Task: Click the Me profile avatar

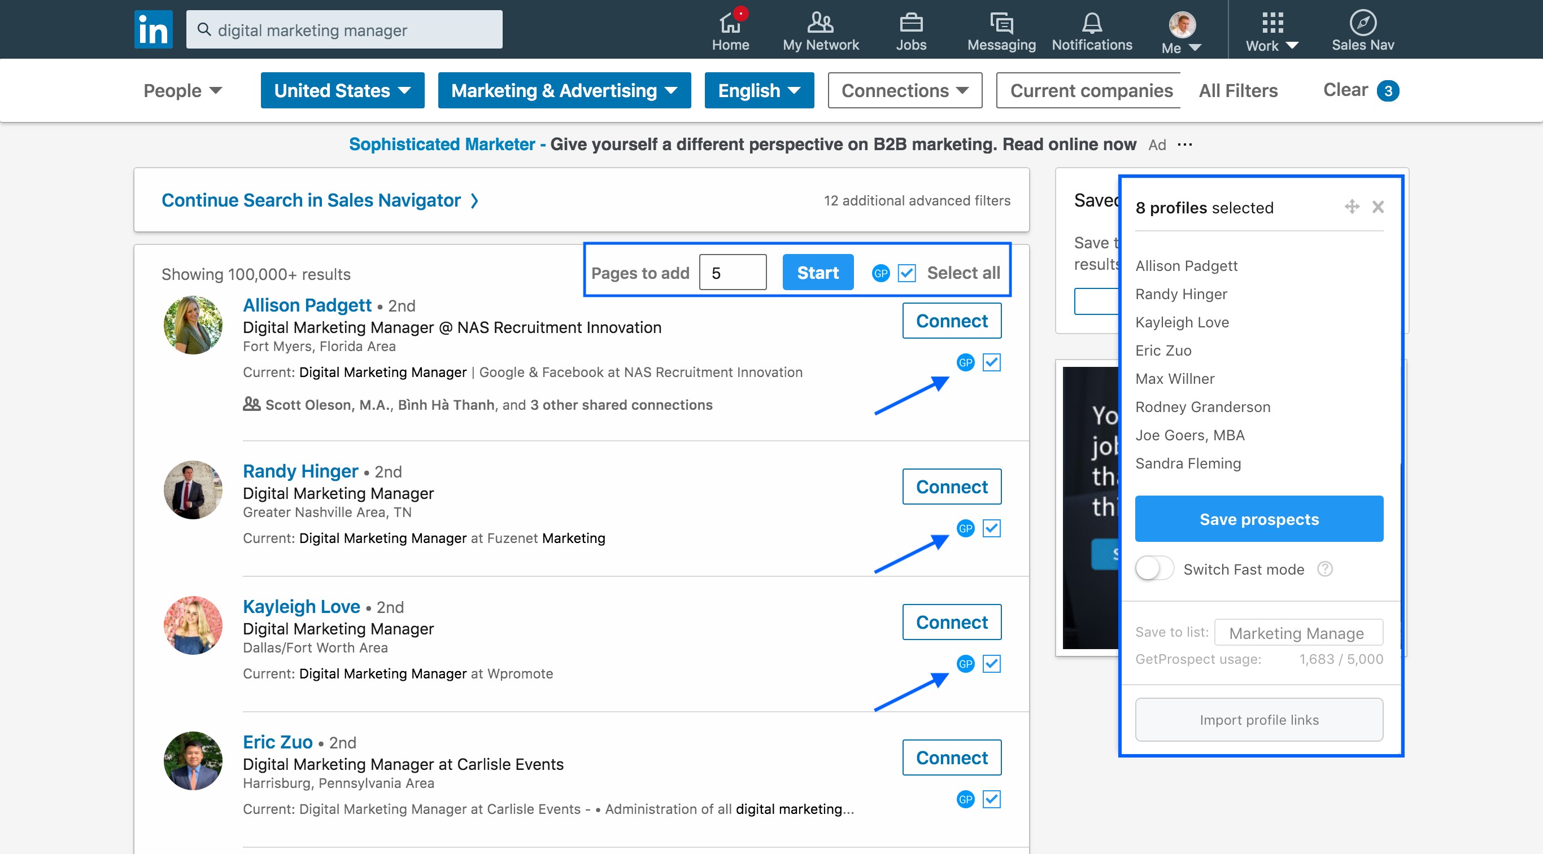Action: pos(1183,24)
